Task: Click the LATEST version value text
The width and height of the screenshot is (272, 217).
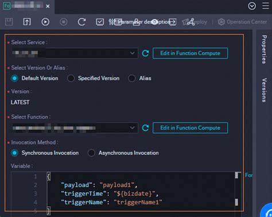Action: [20, 102]
